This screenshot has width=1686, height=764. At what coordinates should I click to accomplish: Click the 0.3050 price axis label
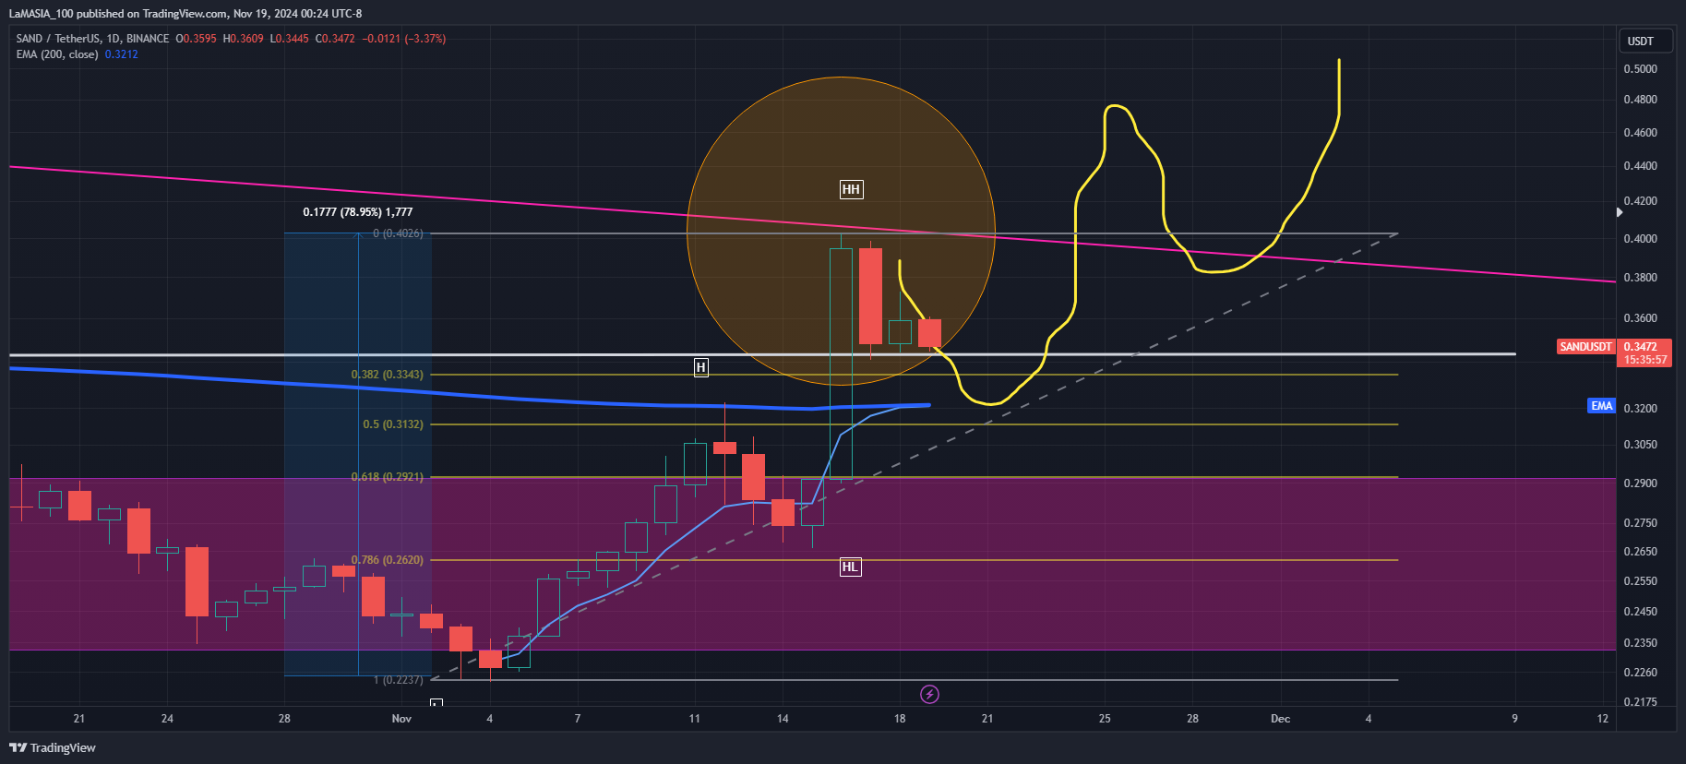(1641, 445)
